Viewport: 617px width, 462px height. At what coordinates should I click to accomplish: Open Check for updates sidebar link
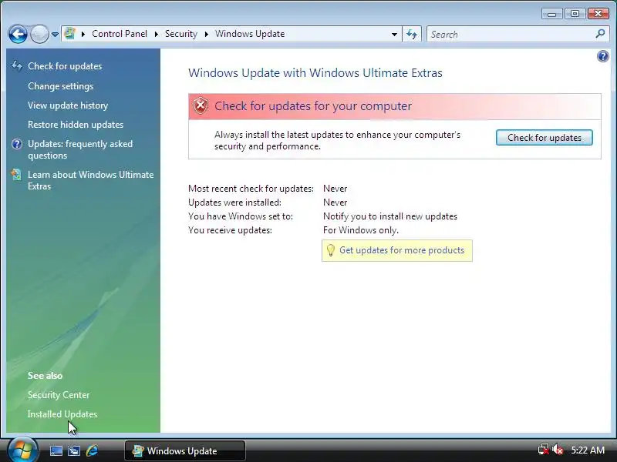[x=65, y=66]
